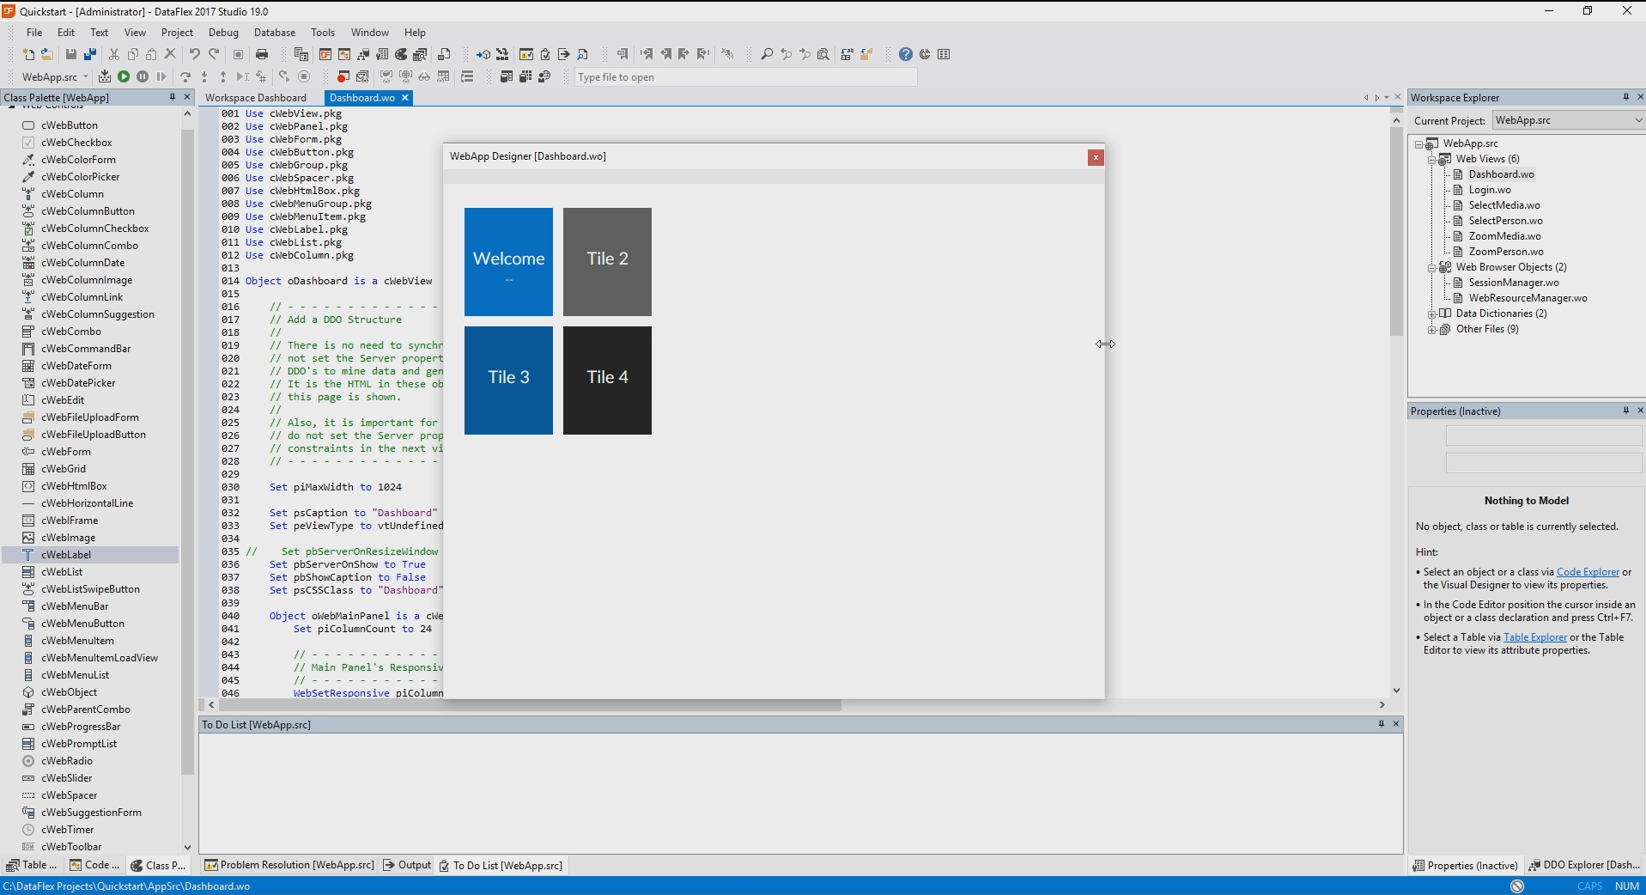Toggle bookmark using the first bookmark icon
1646x895 pixels.
(623, 54)
